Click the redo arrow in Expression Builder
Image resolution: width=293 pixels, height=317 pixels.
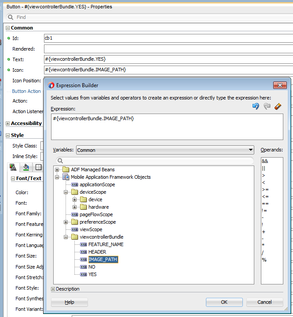coord(267,106)
